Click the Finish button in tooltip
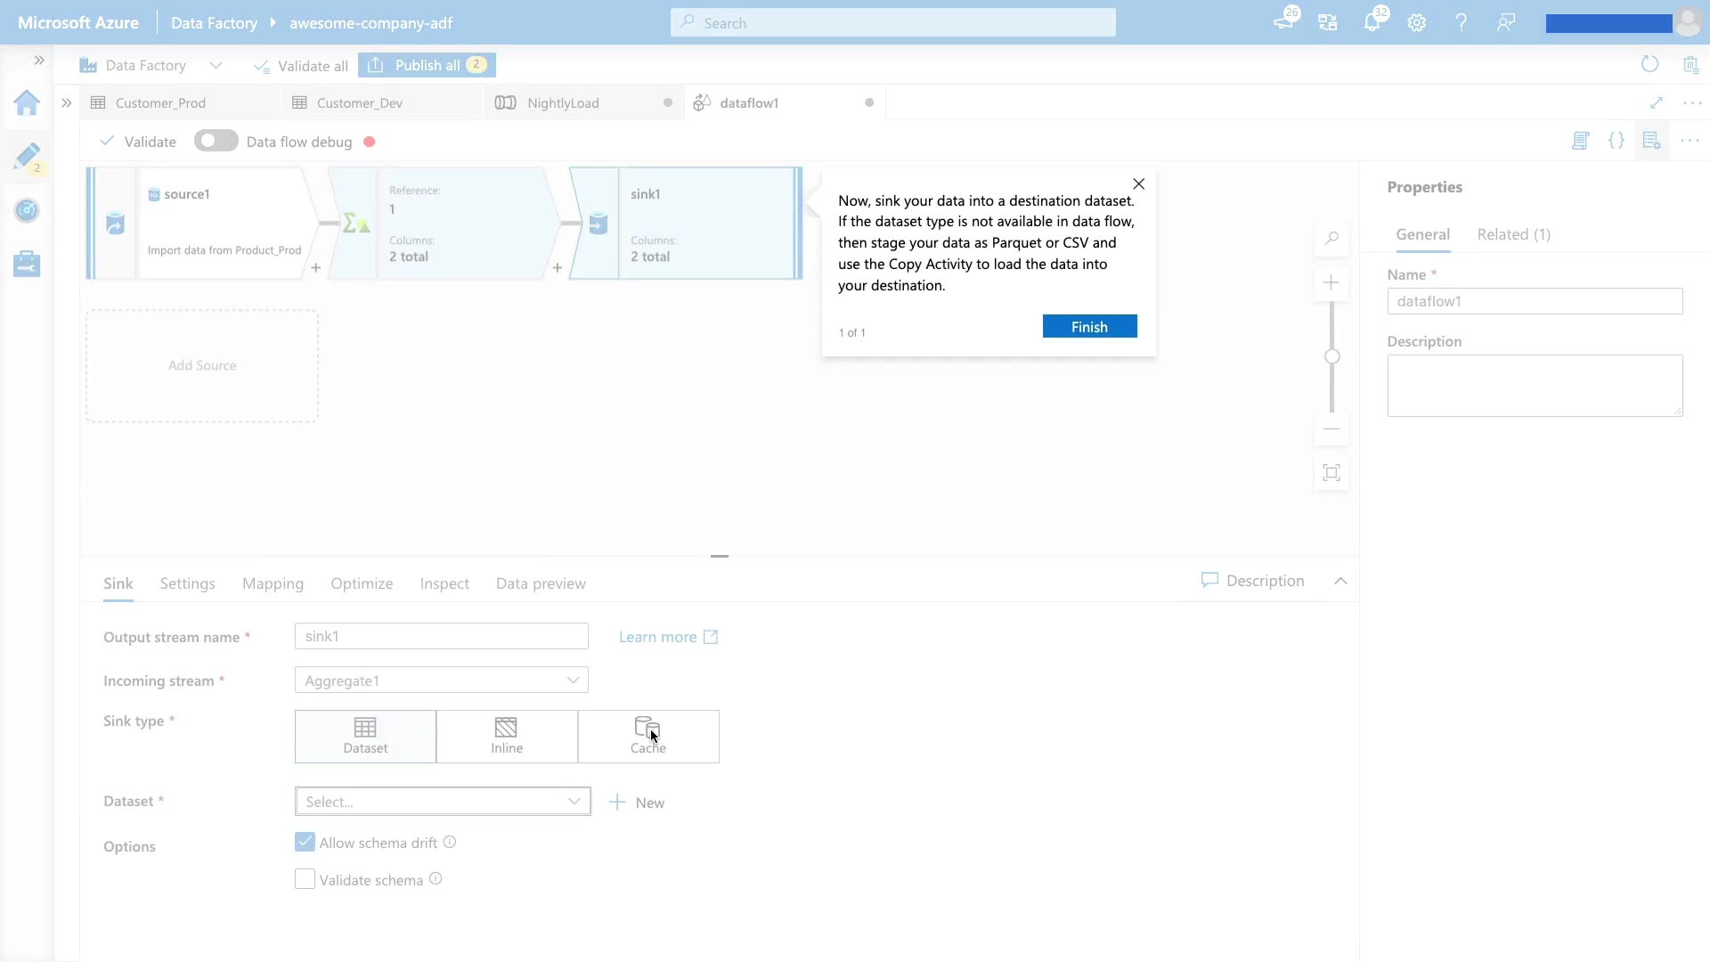The height and width of the screenshot is (962, 1710). [1089, 327]
